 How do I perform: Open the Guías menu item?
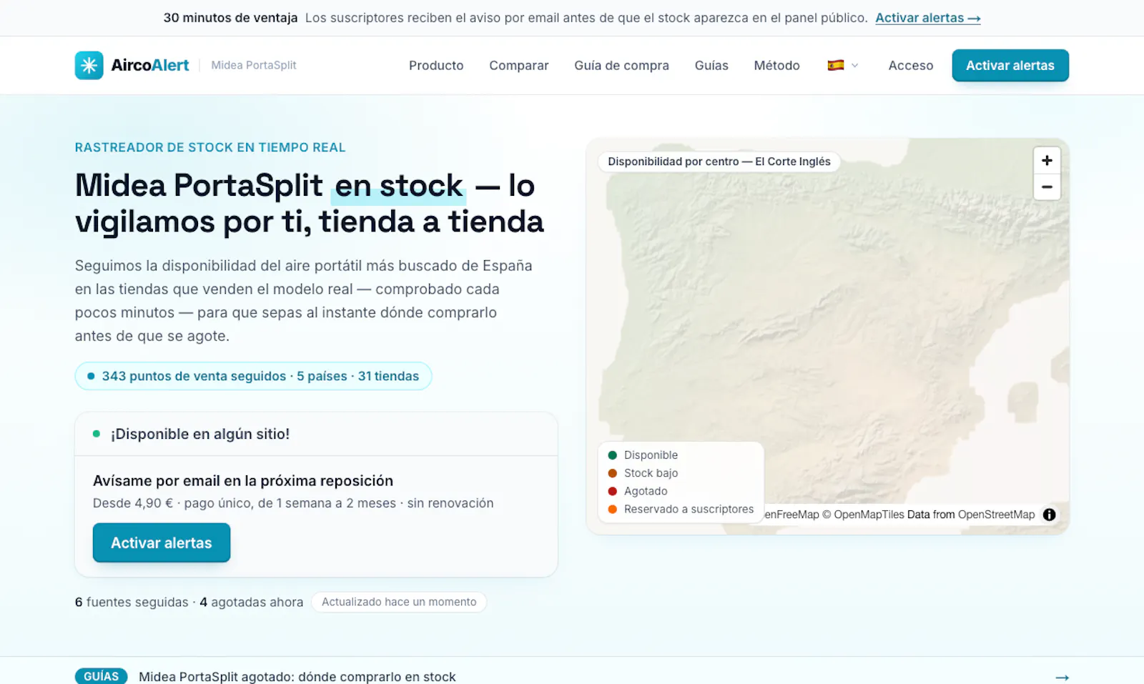click(x=711, y=65)
